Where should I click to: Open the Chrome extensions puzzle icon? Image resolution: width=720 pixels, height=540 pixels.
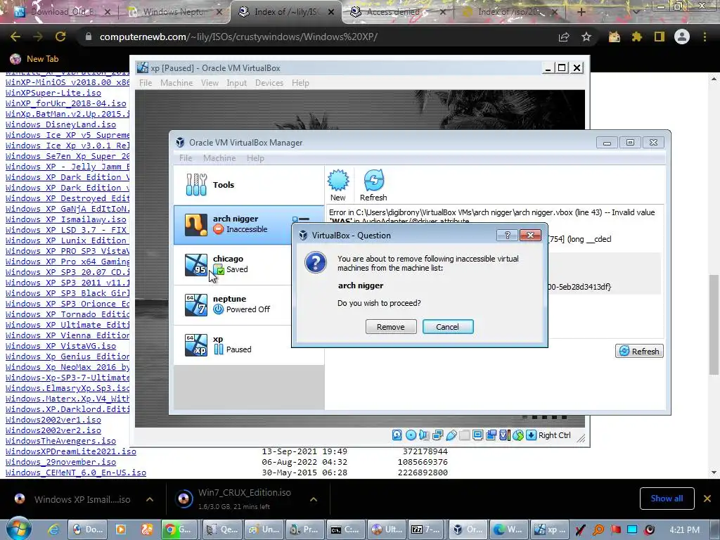click(637, 37)
